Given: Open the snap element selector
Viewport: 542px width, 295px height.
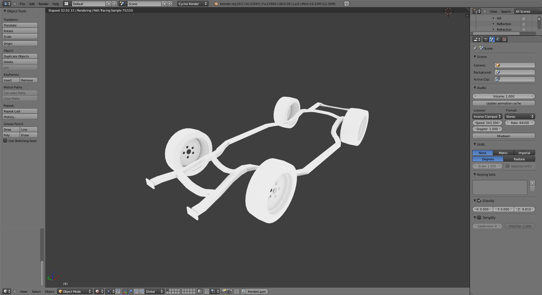Looking at the screenshot, I should click(x=215, y=291).
